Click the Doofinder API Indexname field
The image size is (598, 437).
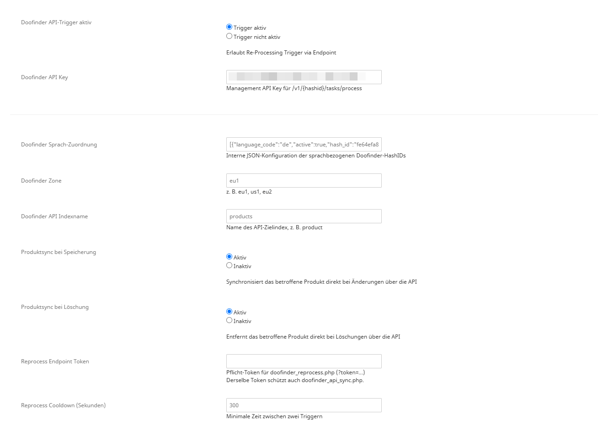(x=304, y=216)
